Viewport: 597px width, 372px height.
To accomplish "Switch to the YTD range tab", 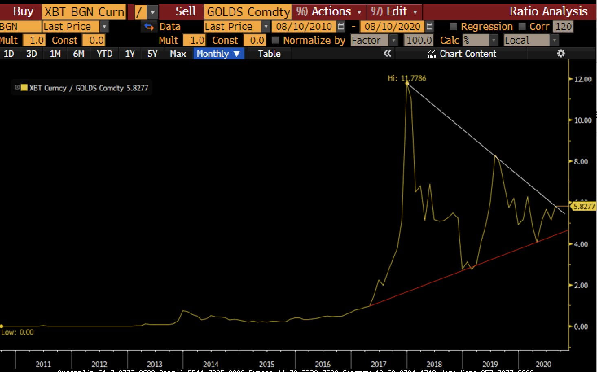I will [104, 54].
